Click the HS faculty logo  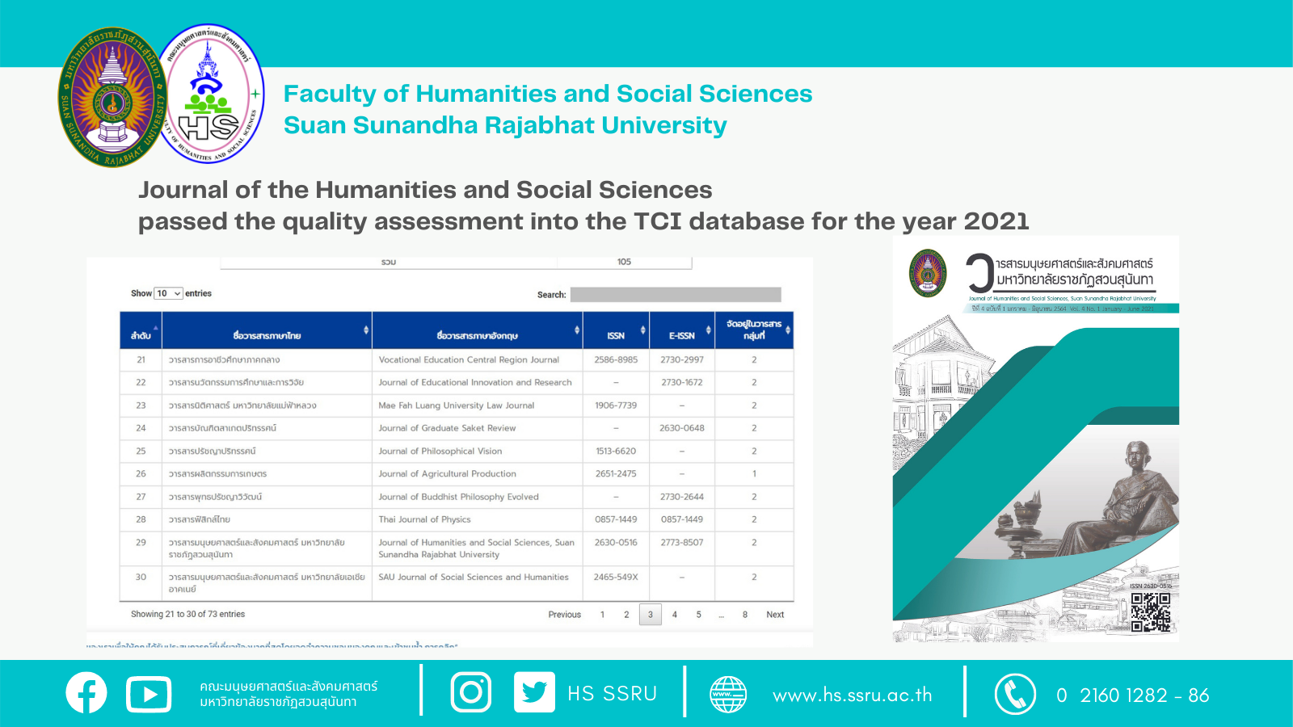pos(212,95)
